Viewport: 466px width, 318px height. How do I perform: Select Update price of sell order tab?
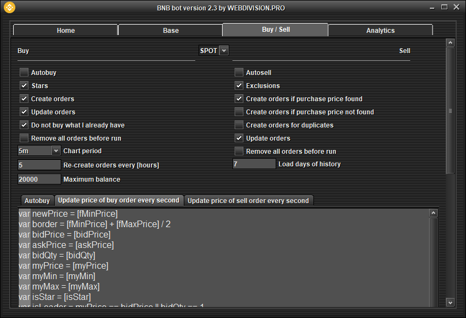248,200
